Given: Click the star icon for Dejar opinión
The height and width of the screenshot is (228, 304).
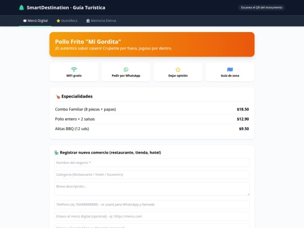Looking at the screenshot, I should click(x=178, y=69).
